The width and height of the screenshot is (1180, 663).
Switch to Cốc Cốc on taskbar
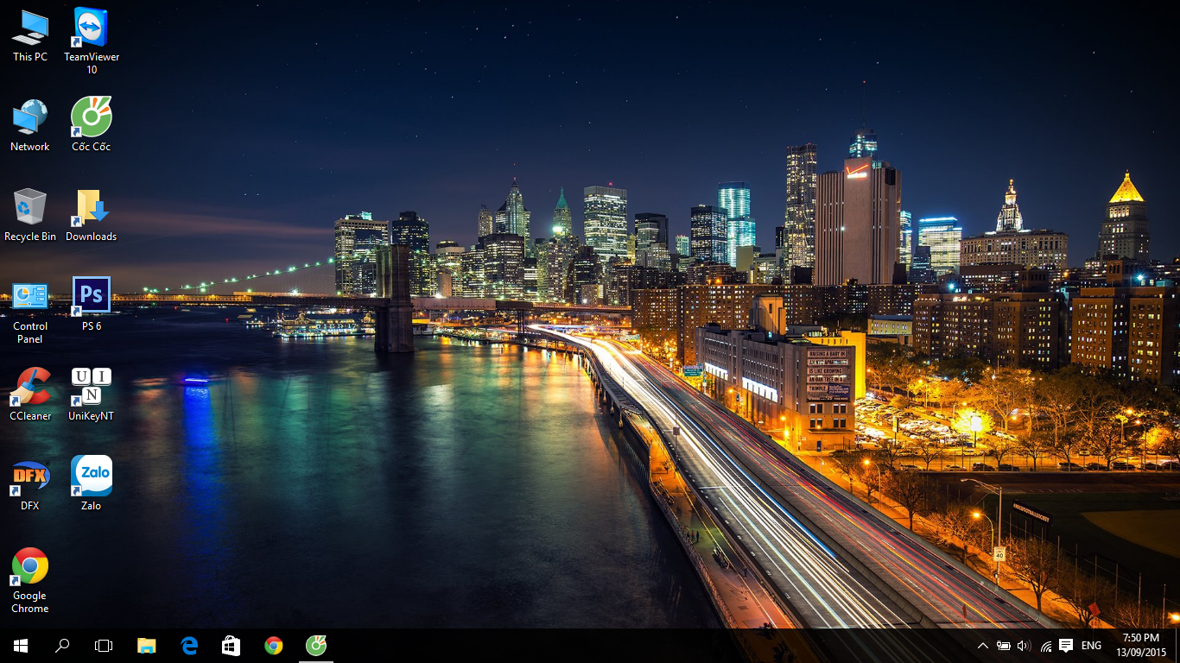[316, 646]
